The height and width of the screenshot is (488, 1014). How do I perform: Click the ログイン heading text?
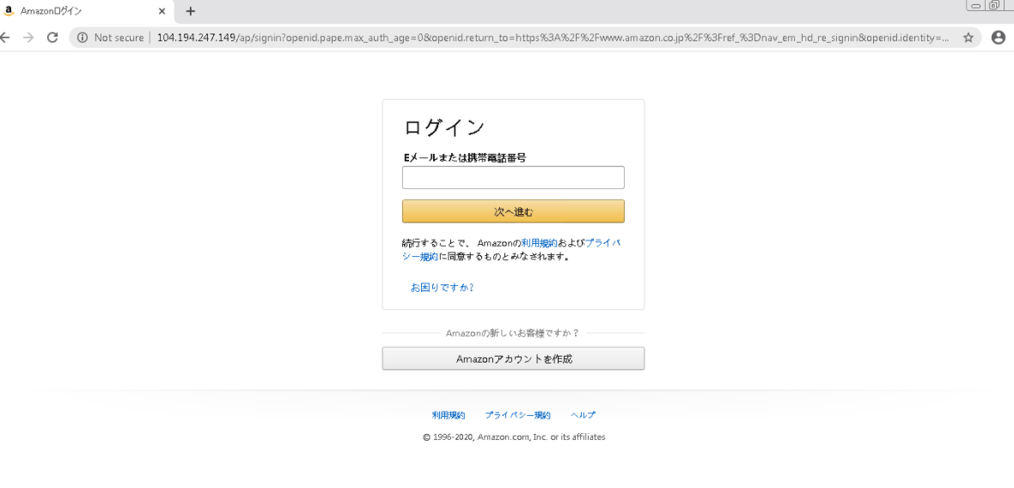coord(443,127)
